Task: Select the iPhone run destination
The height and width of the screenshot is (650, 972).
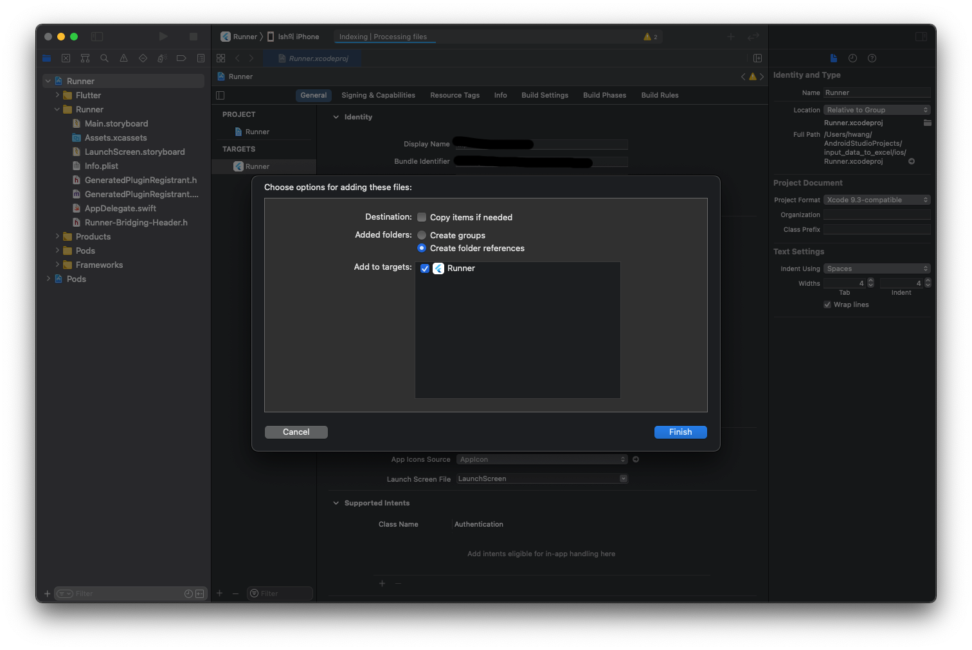Action: click(293, 37)
